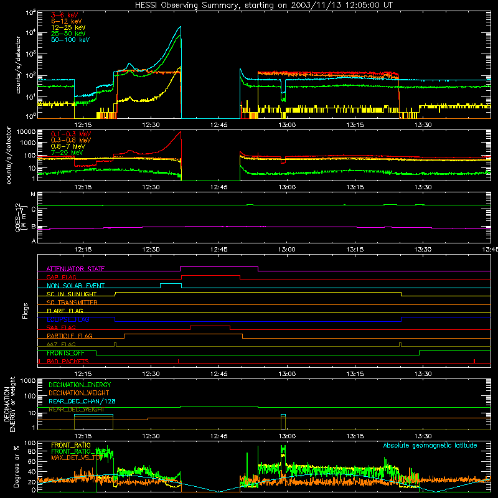This screenshot has width=498, height=498.
Task: Select the GAP_FLAG label
Action: click(x=61, y=277)
